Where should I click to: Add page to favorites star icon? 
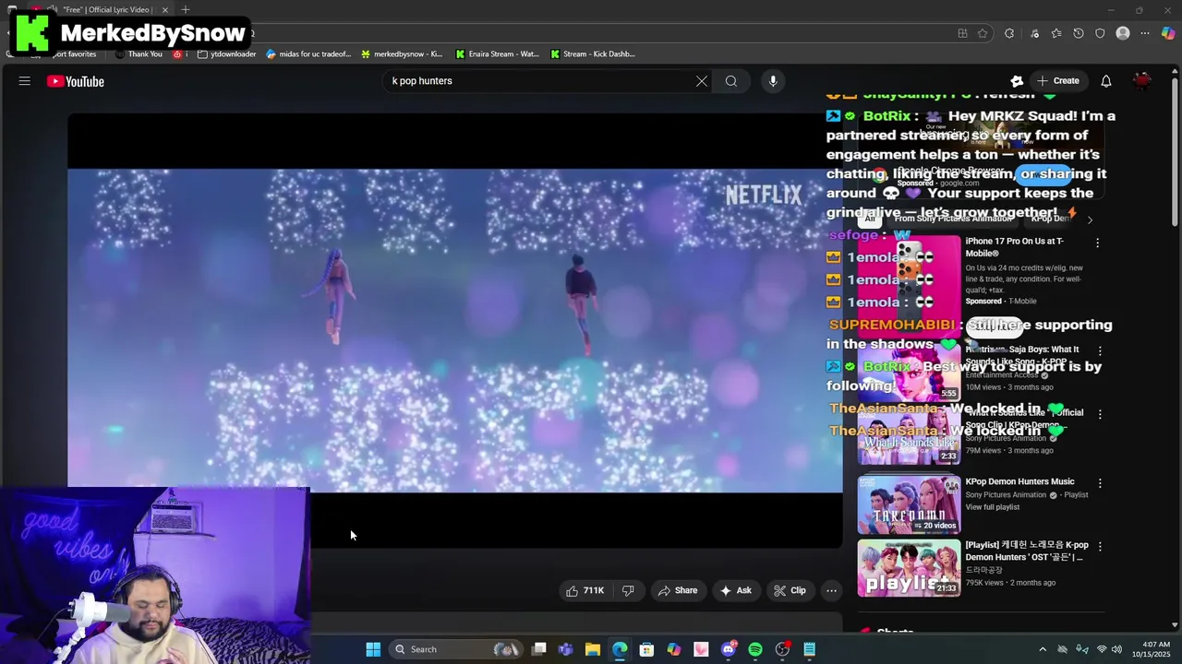coord(983,33)
